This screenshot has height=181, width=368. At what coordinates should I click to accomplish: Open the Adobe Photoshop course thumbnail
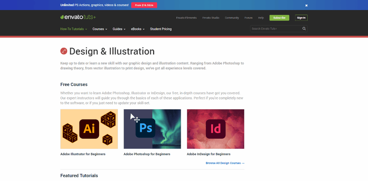[x=152, y=129]
